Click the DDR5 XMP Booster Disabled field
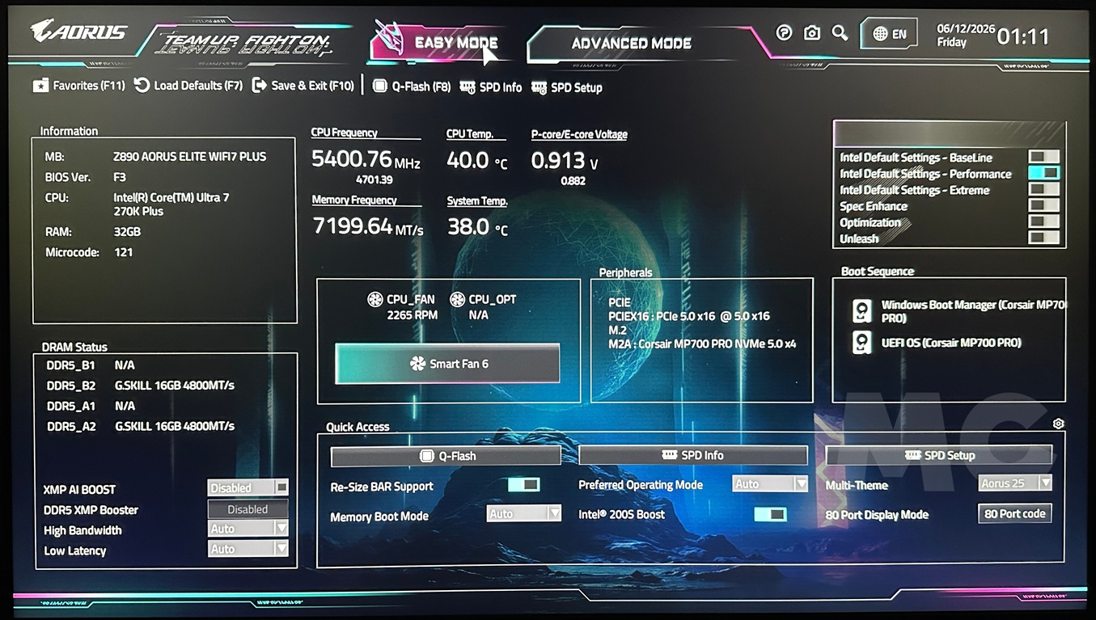Viewport: 1096px width, 620px height. click(x=248, y=509)
